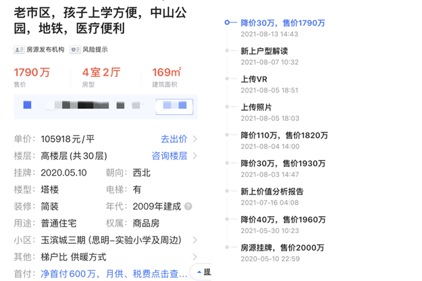Screen dimensions: 422x281
Task: Expand the chevron next to 咨询楼层
Action: 195,156
